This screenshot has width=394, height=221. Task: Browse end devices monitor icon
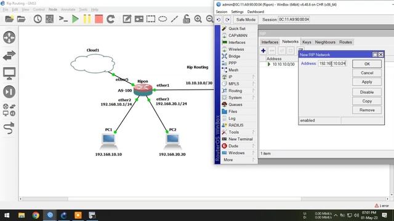[x=9, y=74]
